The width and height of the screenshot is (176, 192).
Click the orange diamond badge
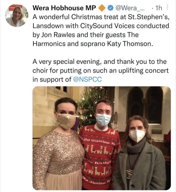(x=102, y=8)
